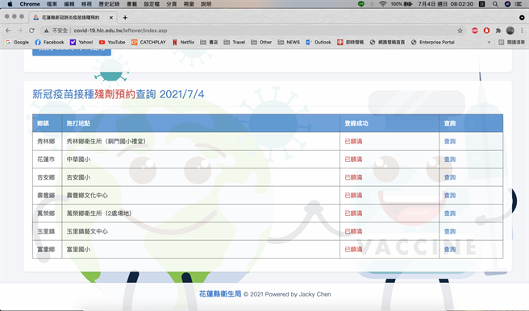Image resolution: width=529 pixels, height=311 pixels.
Task: Open the Outlook bookmark
Action: click(319, 42)
